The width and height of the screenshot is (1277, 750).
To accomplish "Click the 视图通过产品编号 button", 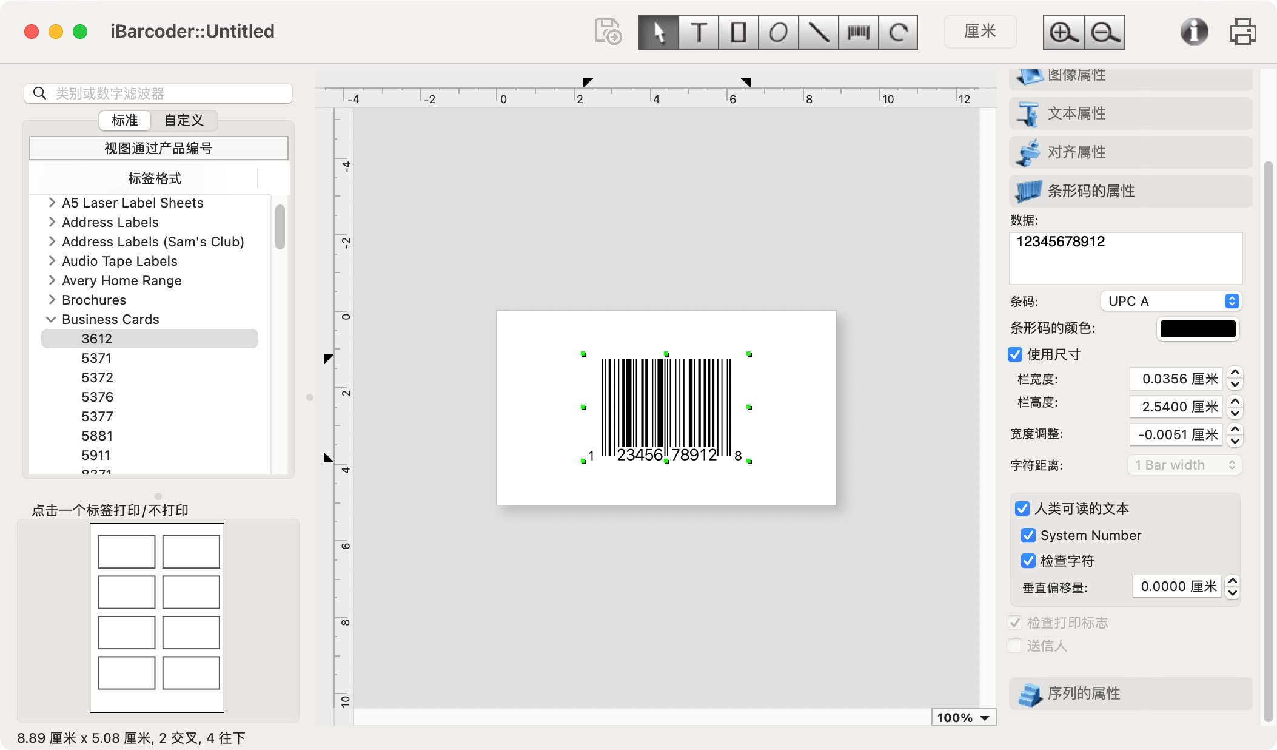I will pos(159,148).
